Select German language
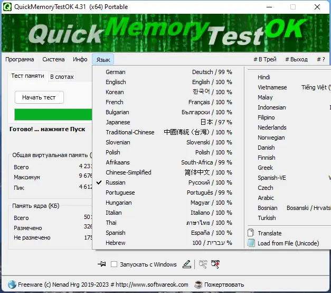The height and width of the screenshot is (293, 331). 168,72
